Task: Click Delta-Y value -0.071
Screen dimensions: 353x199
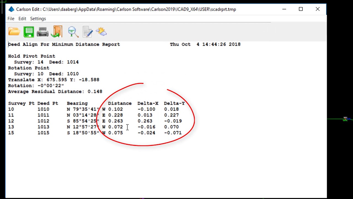Action: (x=173, y=133)
